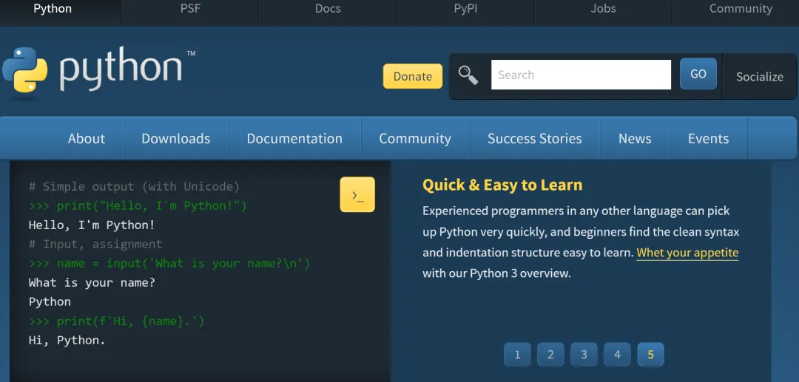Go to slide 1 of the carousel

pos(517,355)
